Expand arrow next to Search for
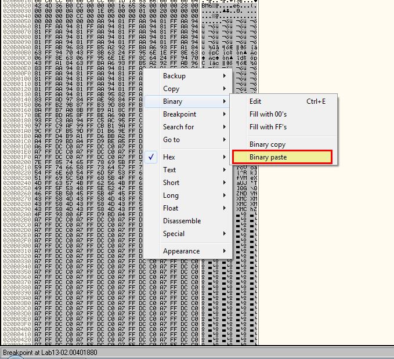Viewport: 394px width, 359px height. pos(225,127)
